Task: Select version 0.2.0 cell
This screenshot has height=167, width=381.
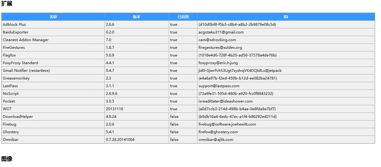Action: pos(137,32)
